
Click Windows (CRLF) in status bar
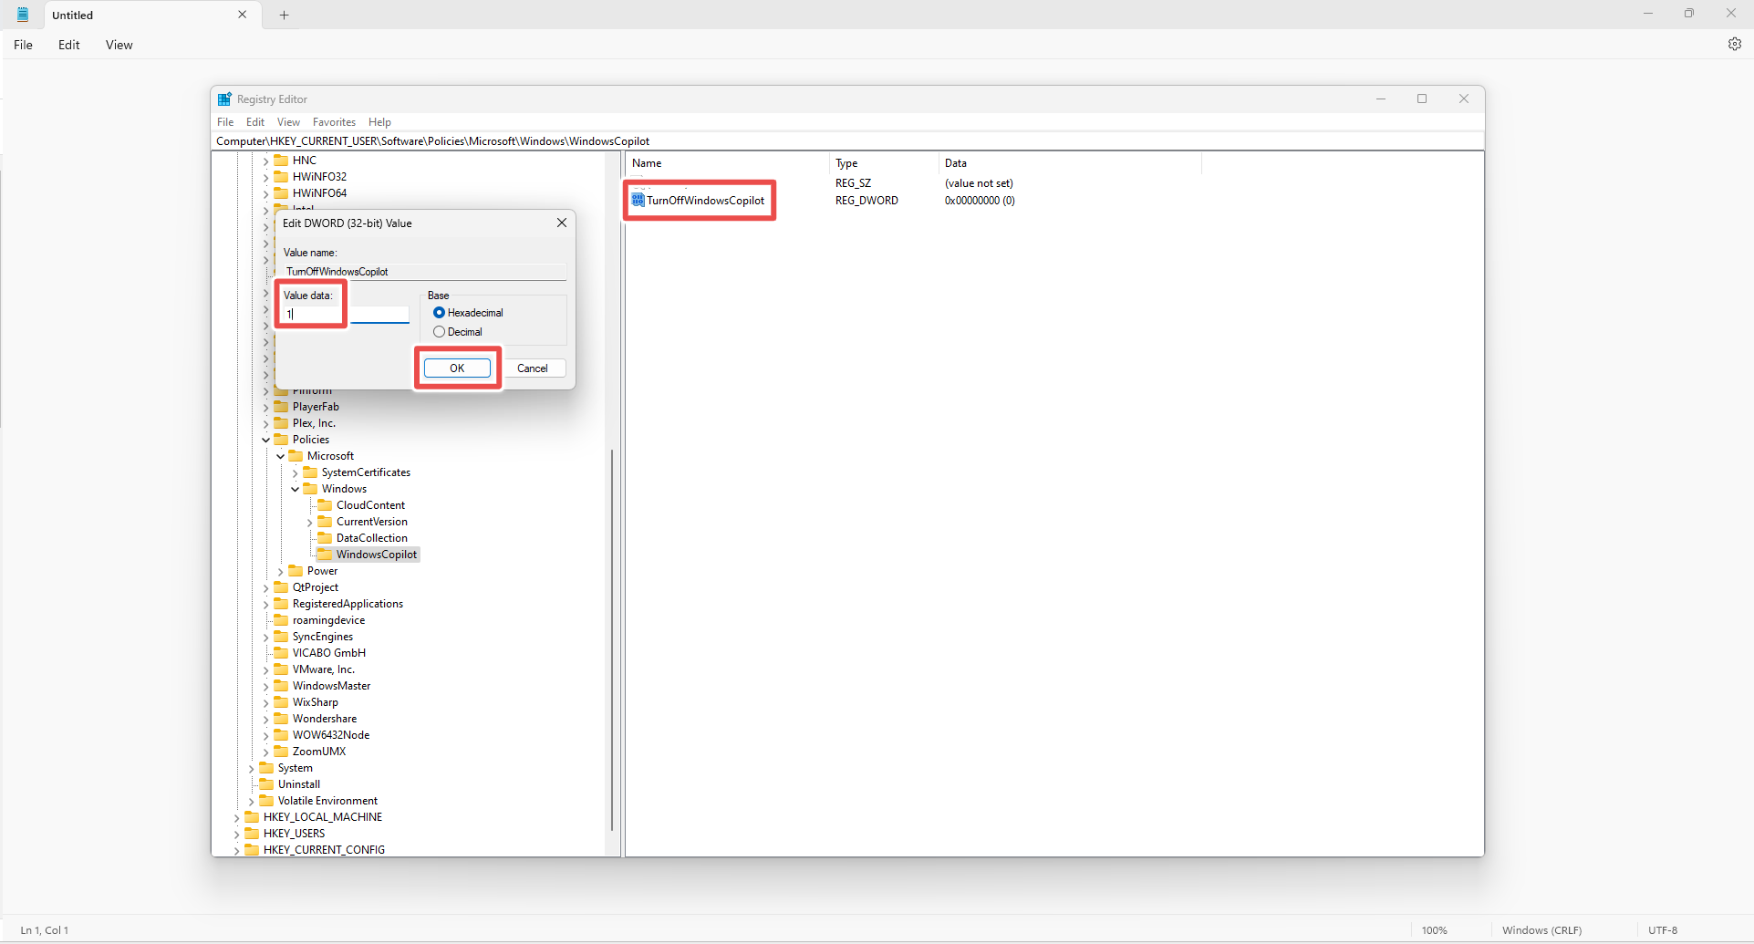coord(1541,930)
